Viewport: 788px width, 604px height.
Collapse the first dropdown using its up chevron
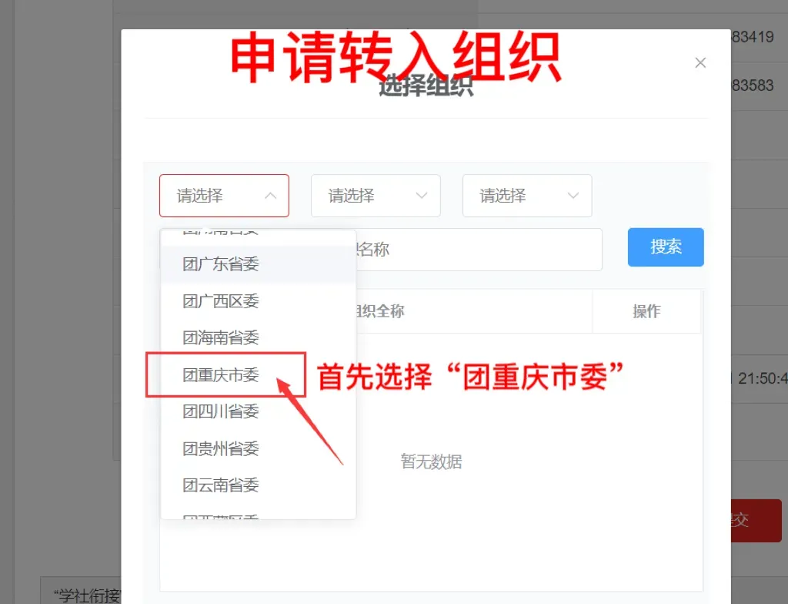270,196
